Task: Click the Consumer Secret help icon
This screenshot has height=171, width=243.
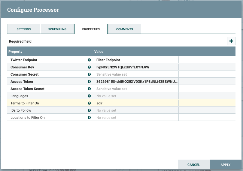Action: [89, 74]
